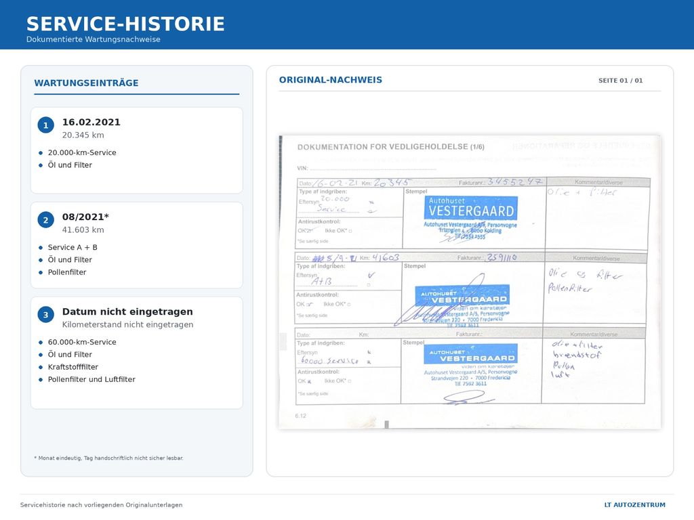The height and width of the screenshot is (520, 694).
Task: Open the entry with Datum nicht eingetragen
Action: 137,353
